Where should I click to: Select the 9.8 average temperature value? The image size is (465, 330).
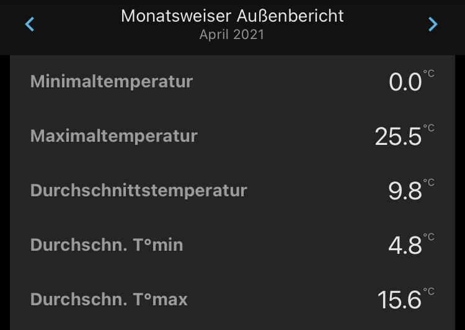click(x=405, y=191)
